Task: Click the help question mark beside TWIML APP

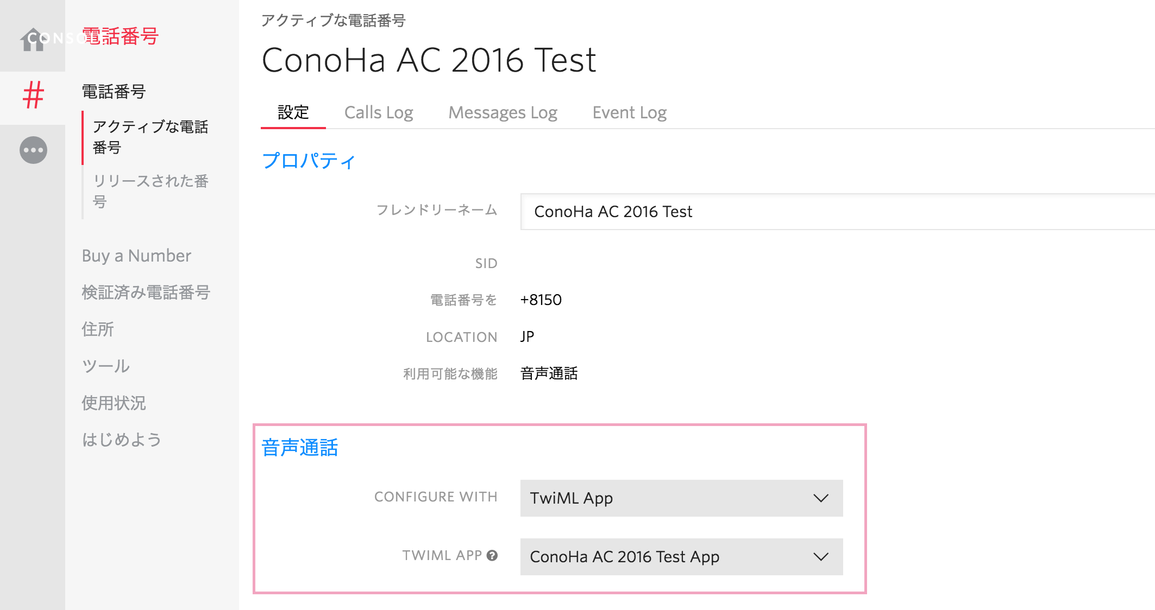Action: (x=492, y=556)
